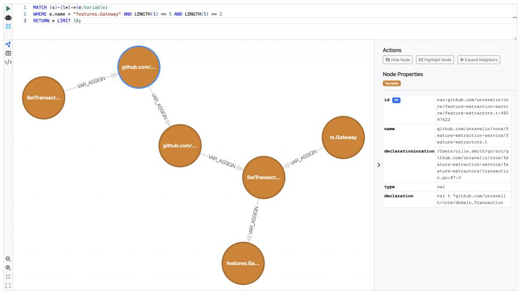Fit graph to view with inward corners icon
The width and height of the screenshot is (520, 293).
8,277
